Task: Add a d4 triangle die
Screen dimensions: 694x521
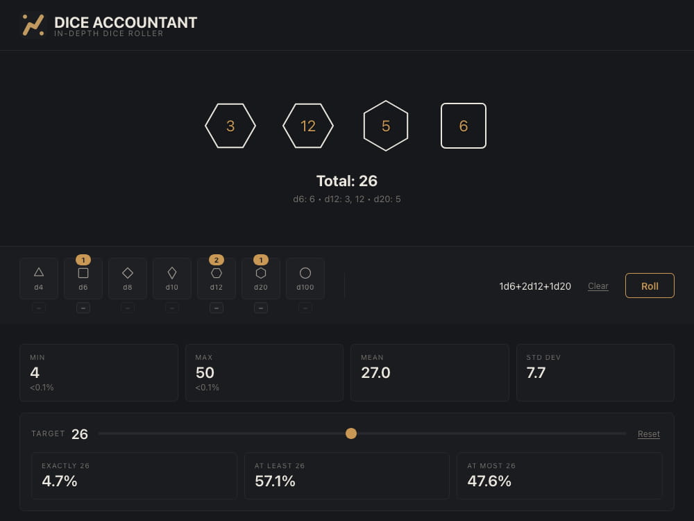Action: [x=39, y=279]
